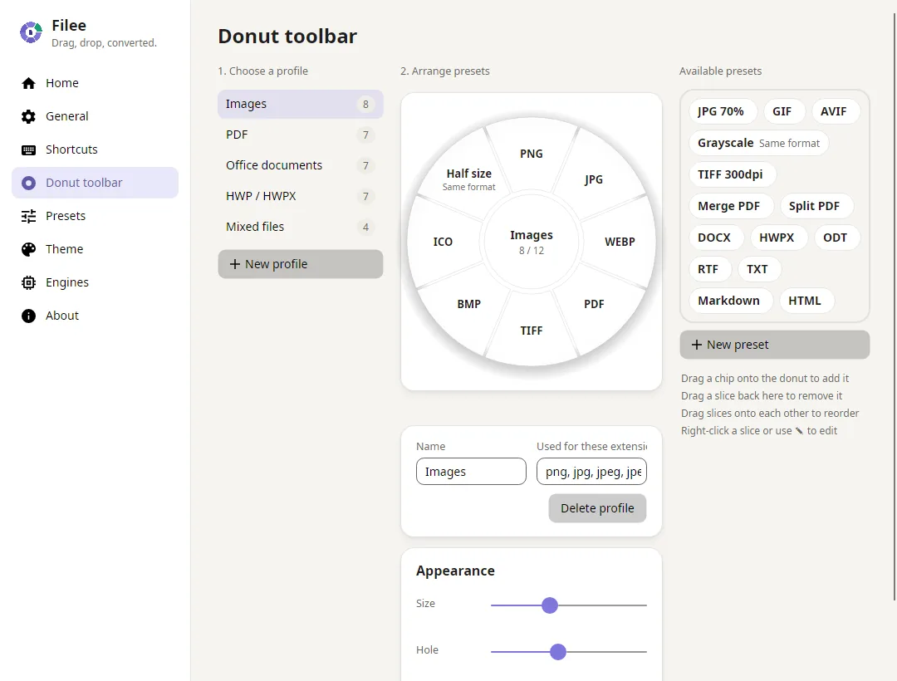Click the Size slider handle
The height and width of the screenshot is (681, 897).
[x=550, y=605]
